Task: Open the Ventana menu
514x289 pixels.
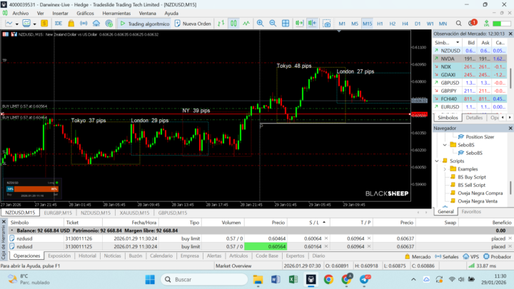Action: 147,14
